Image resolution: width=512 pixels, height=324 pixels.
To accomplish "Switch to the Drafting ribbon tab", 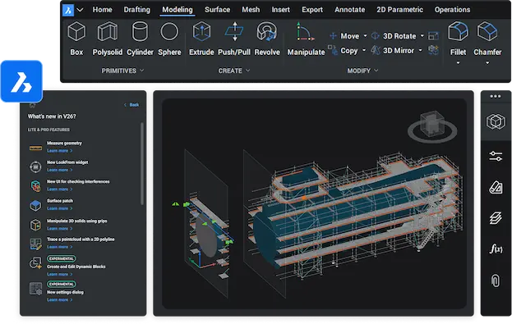I will 136,10.
